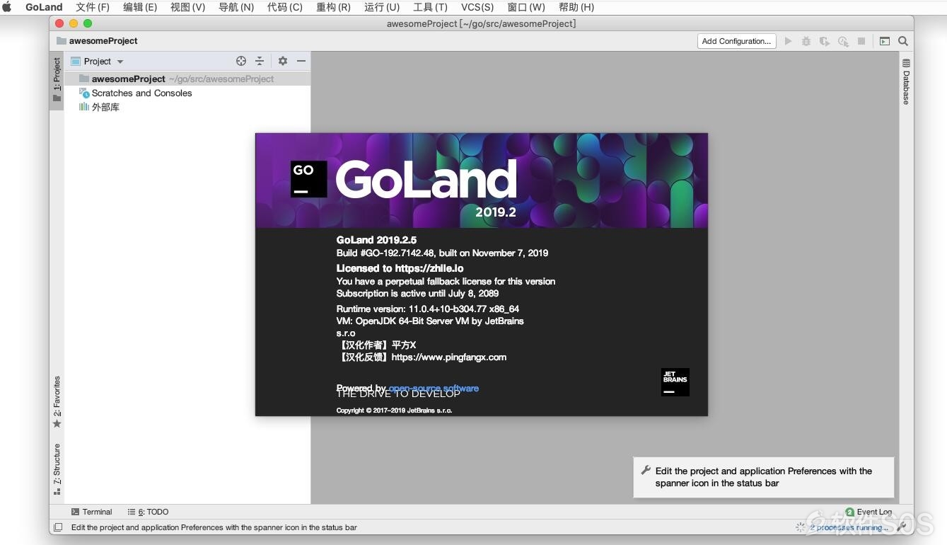Click open-source software link in About

click(434, 388)
